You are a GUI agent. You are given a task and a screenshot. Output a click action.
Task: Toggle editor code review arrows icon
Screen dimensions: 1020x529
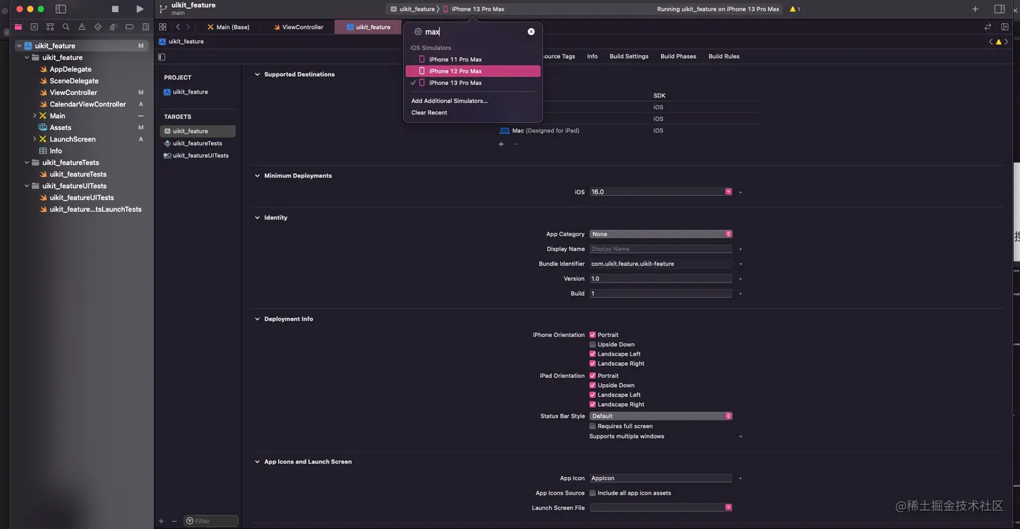tap(988, 27)
